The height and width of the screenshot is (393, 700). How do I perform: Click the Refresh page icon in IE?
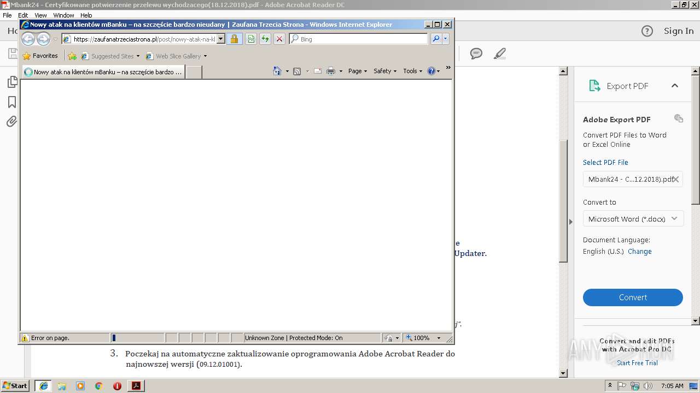[265, 39]
